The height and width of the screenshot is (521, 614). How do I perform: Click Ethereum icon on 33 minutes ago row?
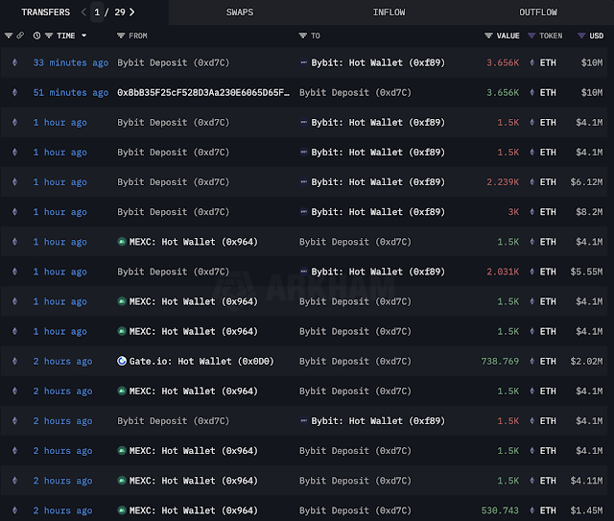[x=15, y=62]
